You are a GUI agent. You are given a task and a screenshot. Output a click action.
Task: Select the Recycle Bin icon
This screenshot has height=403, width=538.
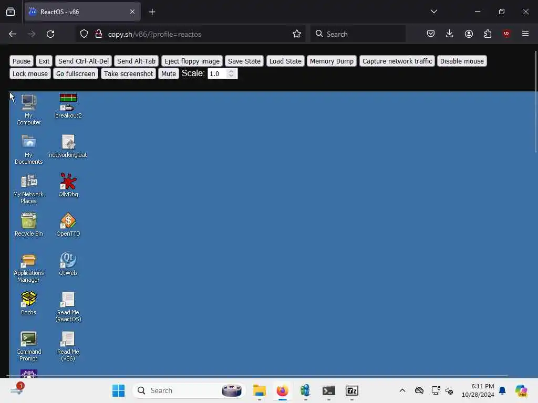coord(28,225)
